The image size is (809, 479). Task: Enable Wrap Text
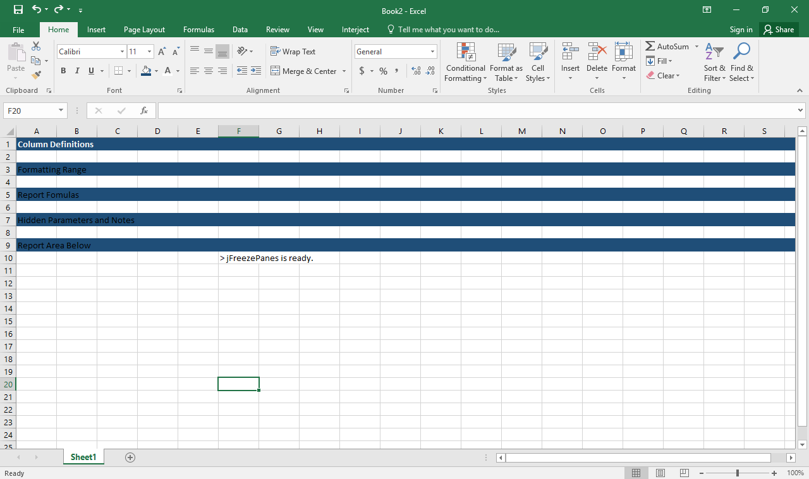293,52
